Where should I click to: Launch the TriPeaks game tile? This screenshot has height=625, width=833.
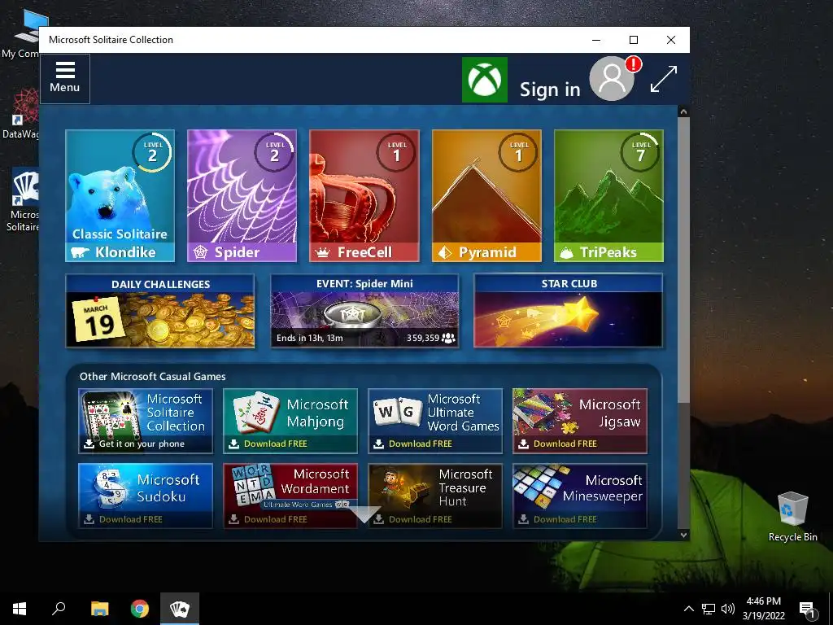point(608,195)
